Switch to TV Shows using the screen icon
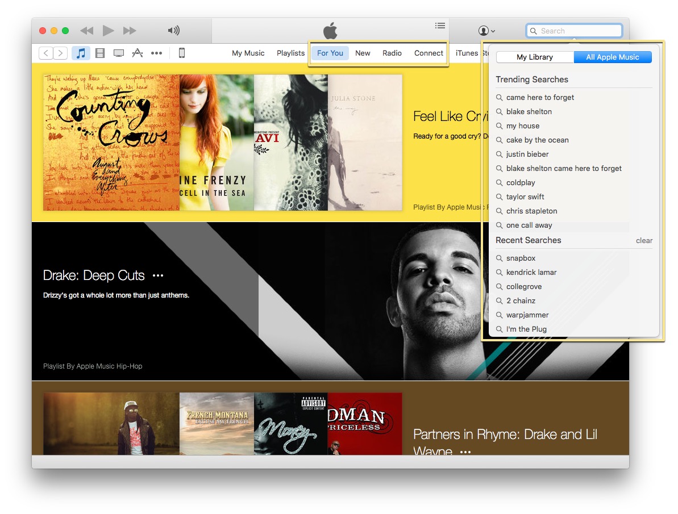This screenshot has width=678, height=514. 118,52
